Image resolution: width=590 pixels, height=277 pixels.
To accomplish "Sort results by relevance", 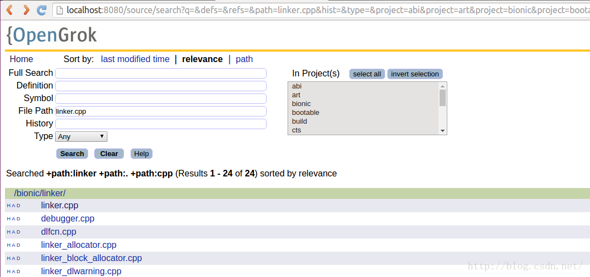I will tap(202, 59).
